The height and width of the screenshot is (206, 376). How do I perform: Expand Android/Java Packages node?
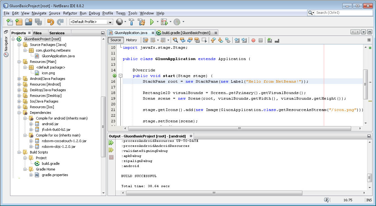coord(19,79)
